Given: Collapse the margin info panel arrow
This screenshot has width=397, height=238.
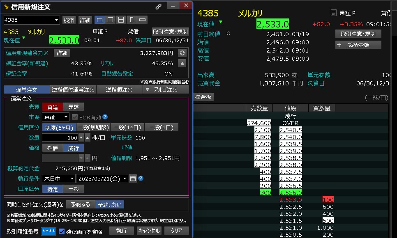Looking at the screenshot, I should 182,63.
